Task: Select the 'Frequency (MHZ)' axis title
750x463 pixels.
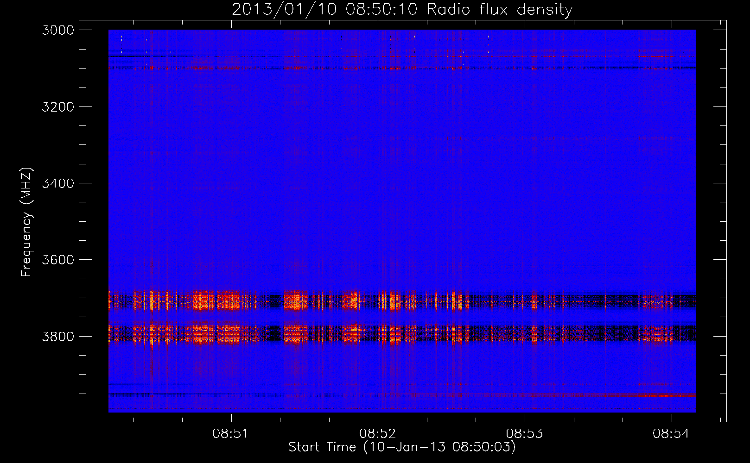Action: [27, 222]
